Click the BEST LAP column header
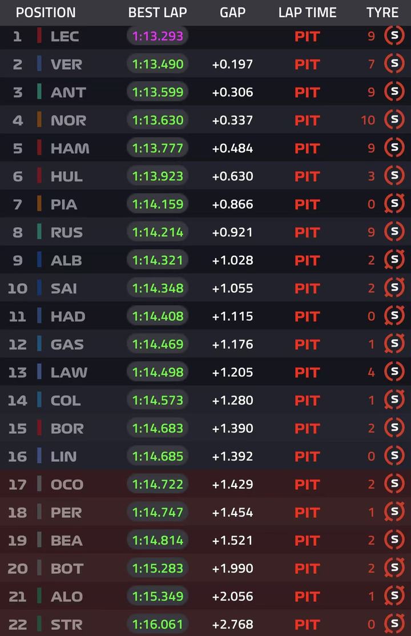 tap(158, 13)
